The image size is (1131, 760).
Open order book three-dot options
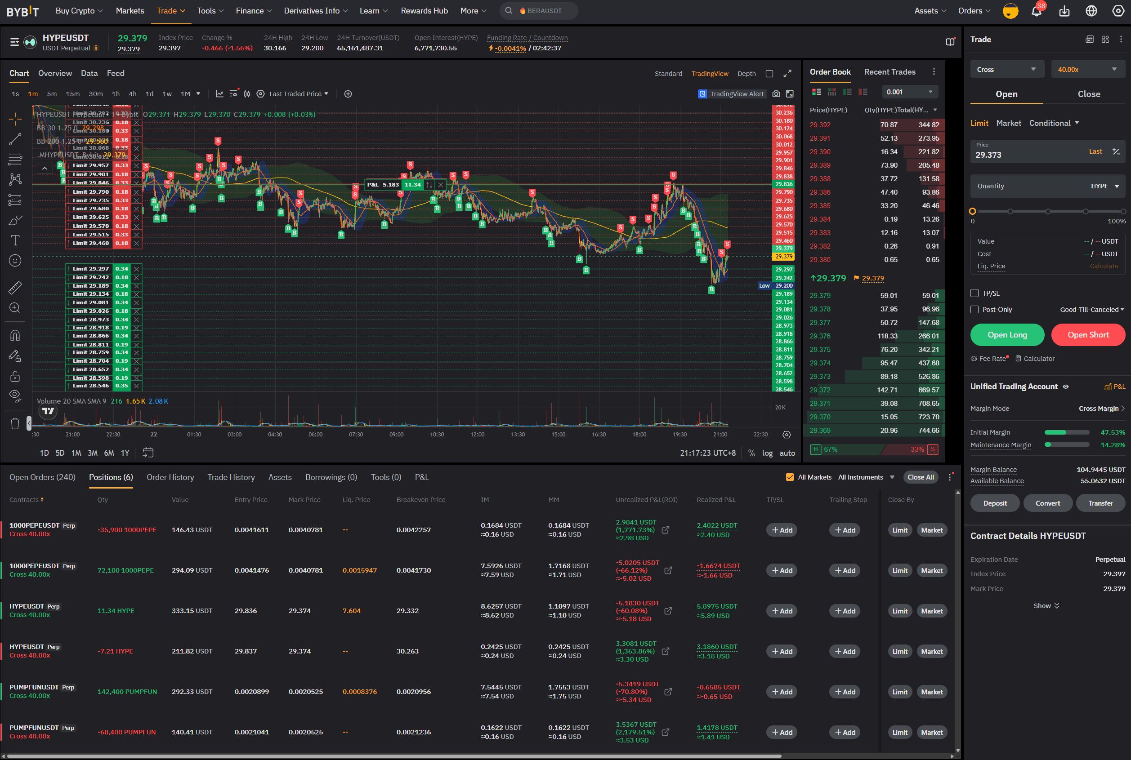(x=934, y=72)
